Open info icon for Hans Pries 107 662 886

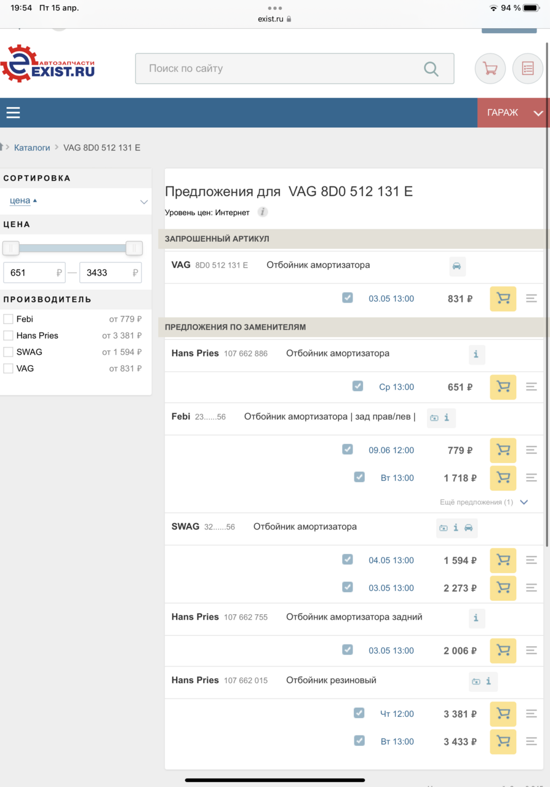coord(476,355)
